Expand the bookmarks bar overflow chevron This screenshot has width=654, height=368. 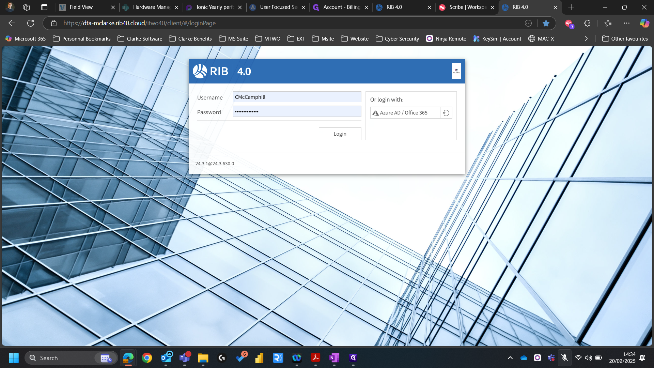point(586,39)
